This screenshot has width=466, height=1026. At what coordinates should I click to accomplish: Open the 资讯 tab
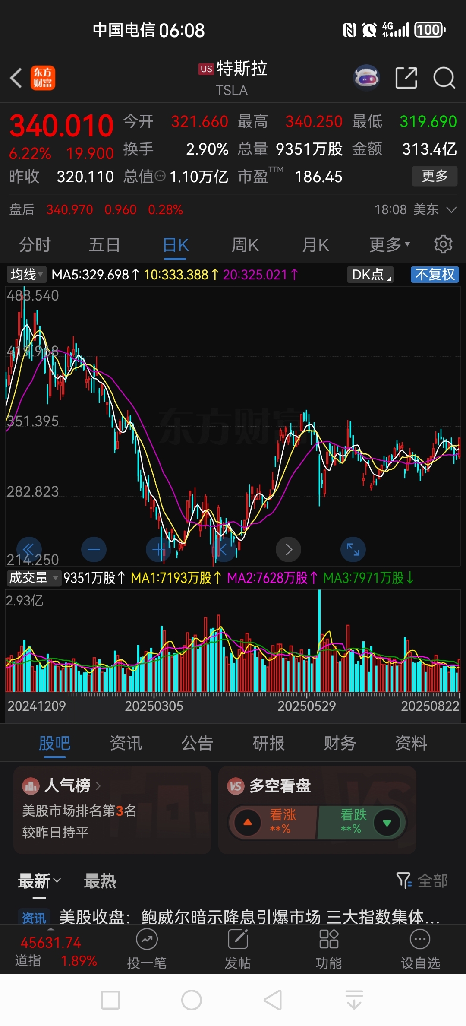126,743
